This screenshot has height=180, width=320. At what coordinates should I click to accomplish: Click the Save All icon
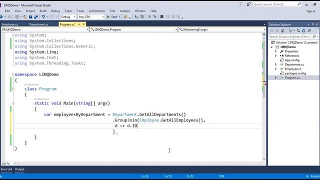pyautogui.click(x=36, y=17)
